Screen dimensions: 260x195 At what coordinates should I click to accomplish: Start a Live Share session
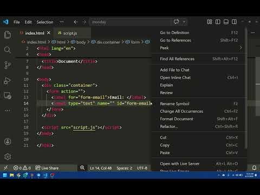[x=47, y=168]
